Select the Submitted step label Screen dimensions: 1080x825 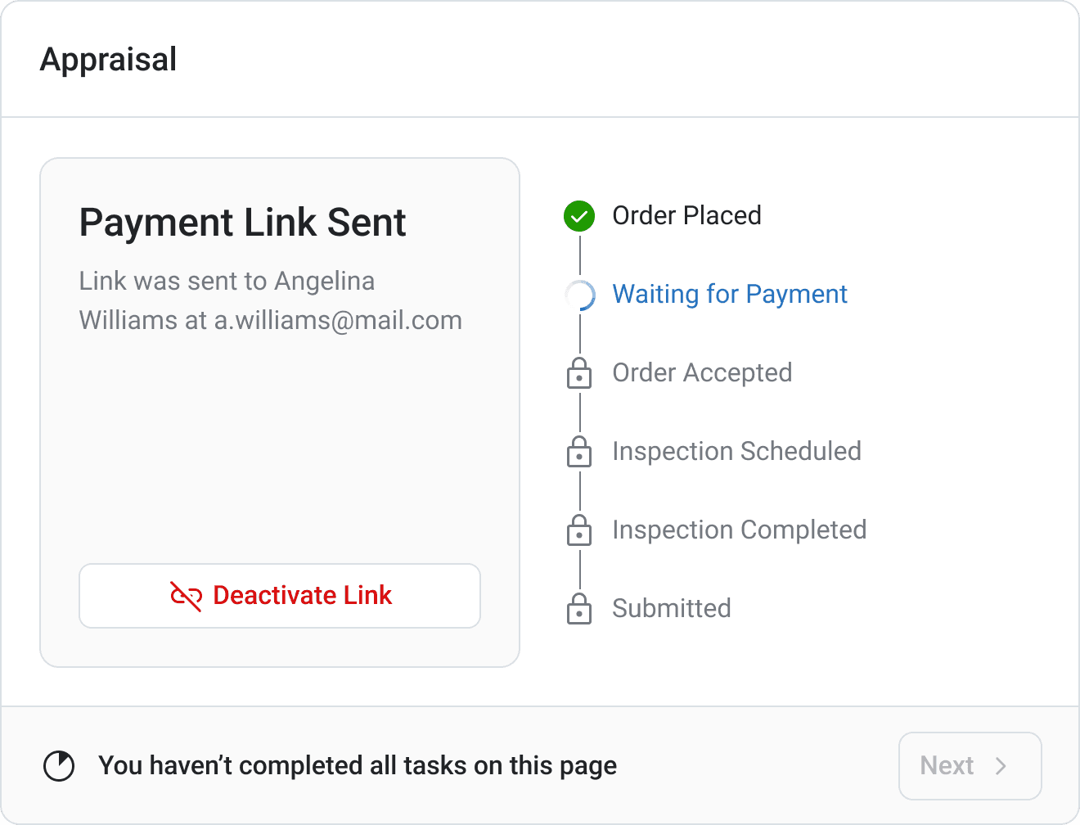click(671, 609)
